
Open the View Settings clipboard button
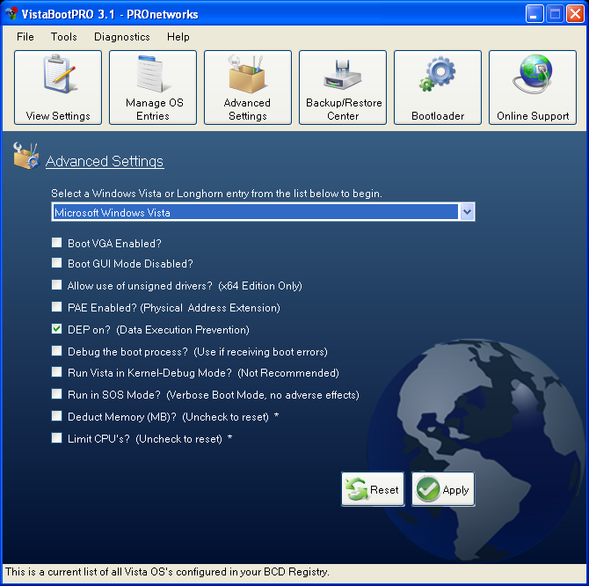[x=58, y=87]
